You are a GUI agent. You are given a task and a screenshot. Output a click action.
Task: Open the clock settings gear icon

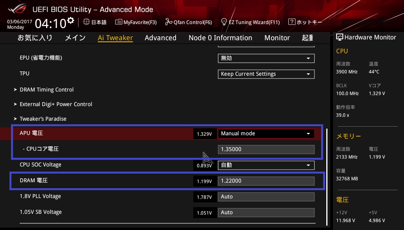[71, 21]
